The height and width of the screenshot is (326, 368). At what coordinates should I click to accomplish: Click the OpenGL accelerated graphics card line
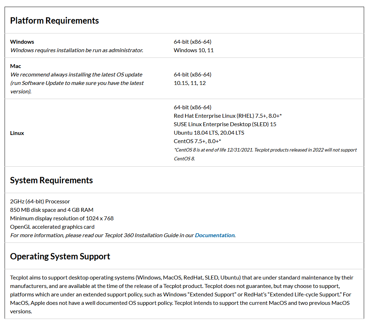pyautogui.click(x=52, y=227)
